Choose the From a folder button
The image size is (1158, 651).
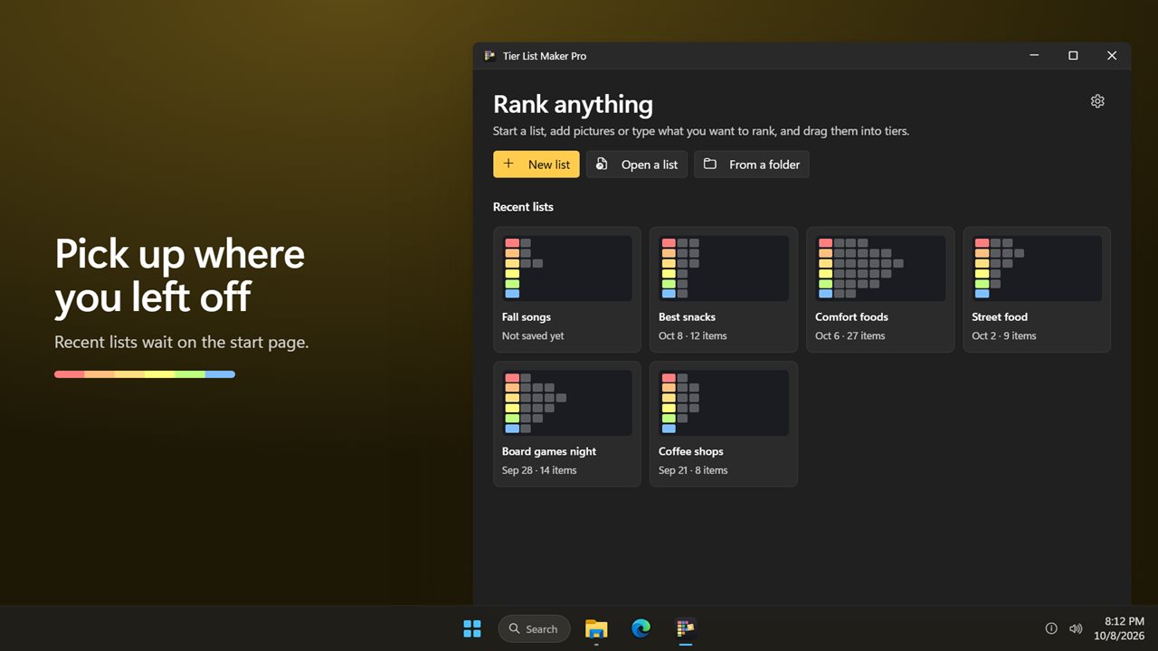(752, 165)
